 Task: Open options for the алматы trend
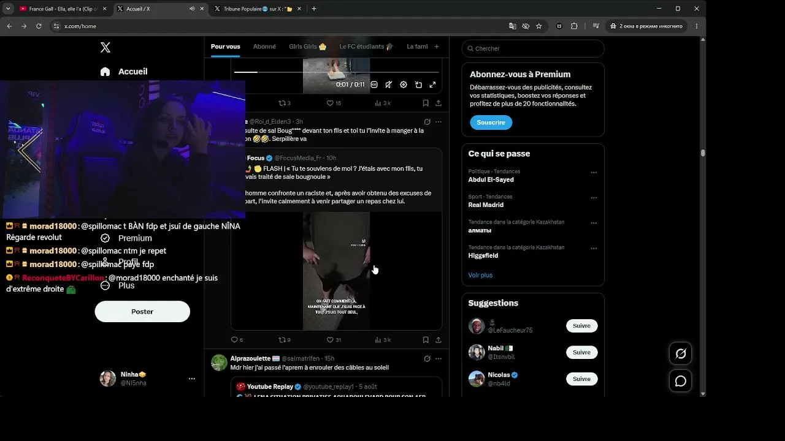(x=594, y=223)
